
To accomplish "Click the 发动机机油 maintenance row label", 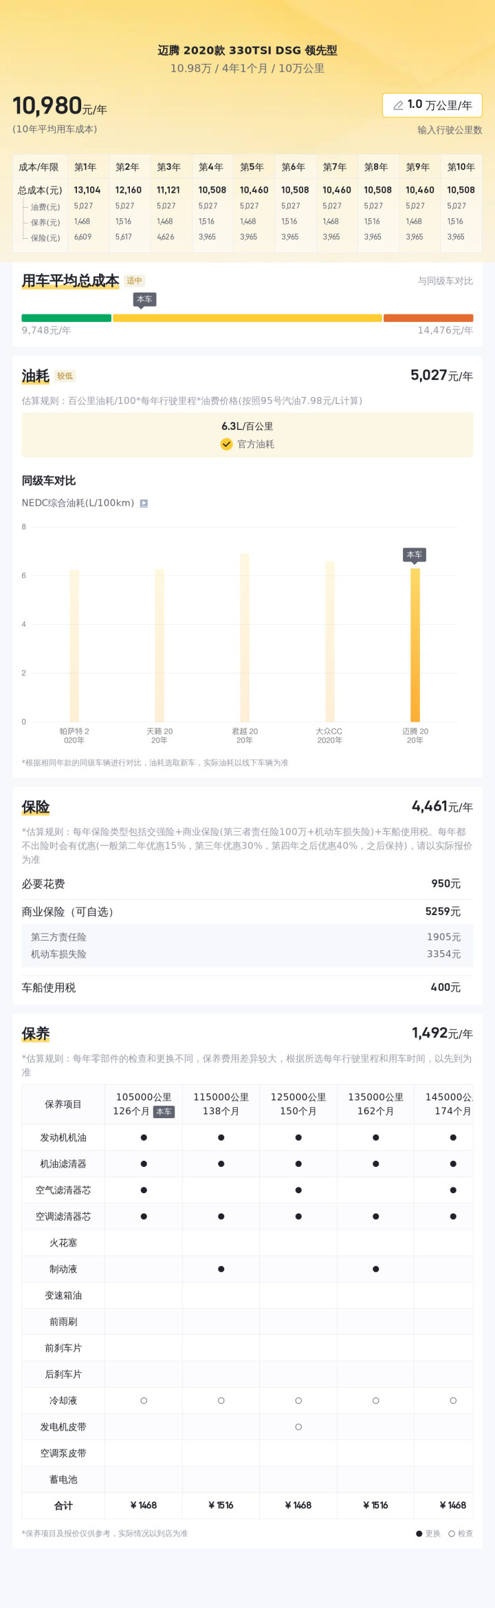I will pyautogui.click(x=63, y=1137).
